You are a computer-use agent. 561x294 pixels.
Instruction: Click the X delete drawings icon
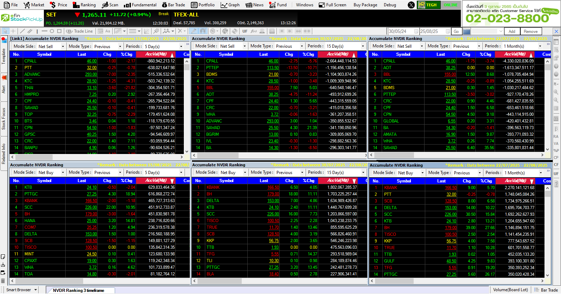pos(180,31)
